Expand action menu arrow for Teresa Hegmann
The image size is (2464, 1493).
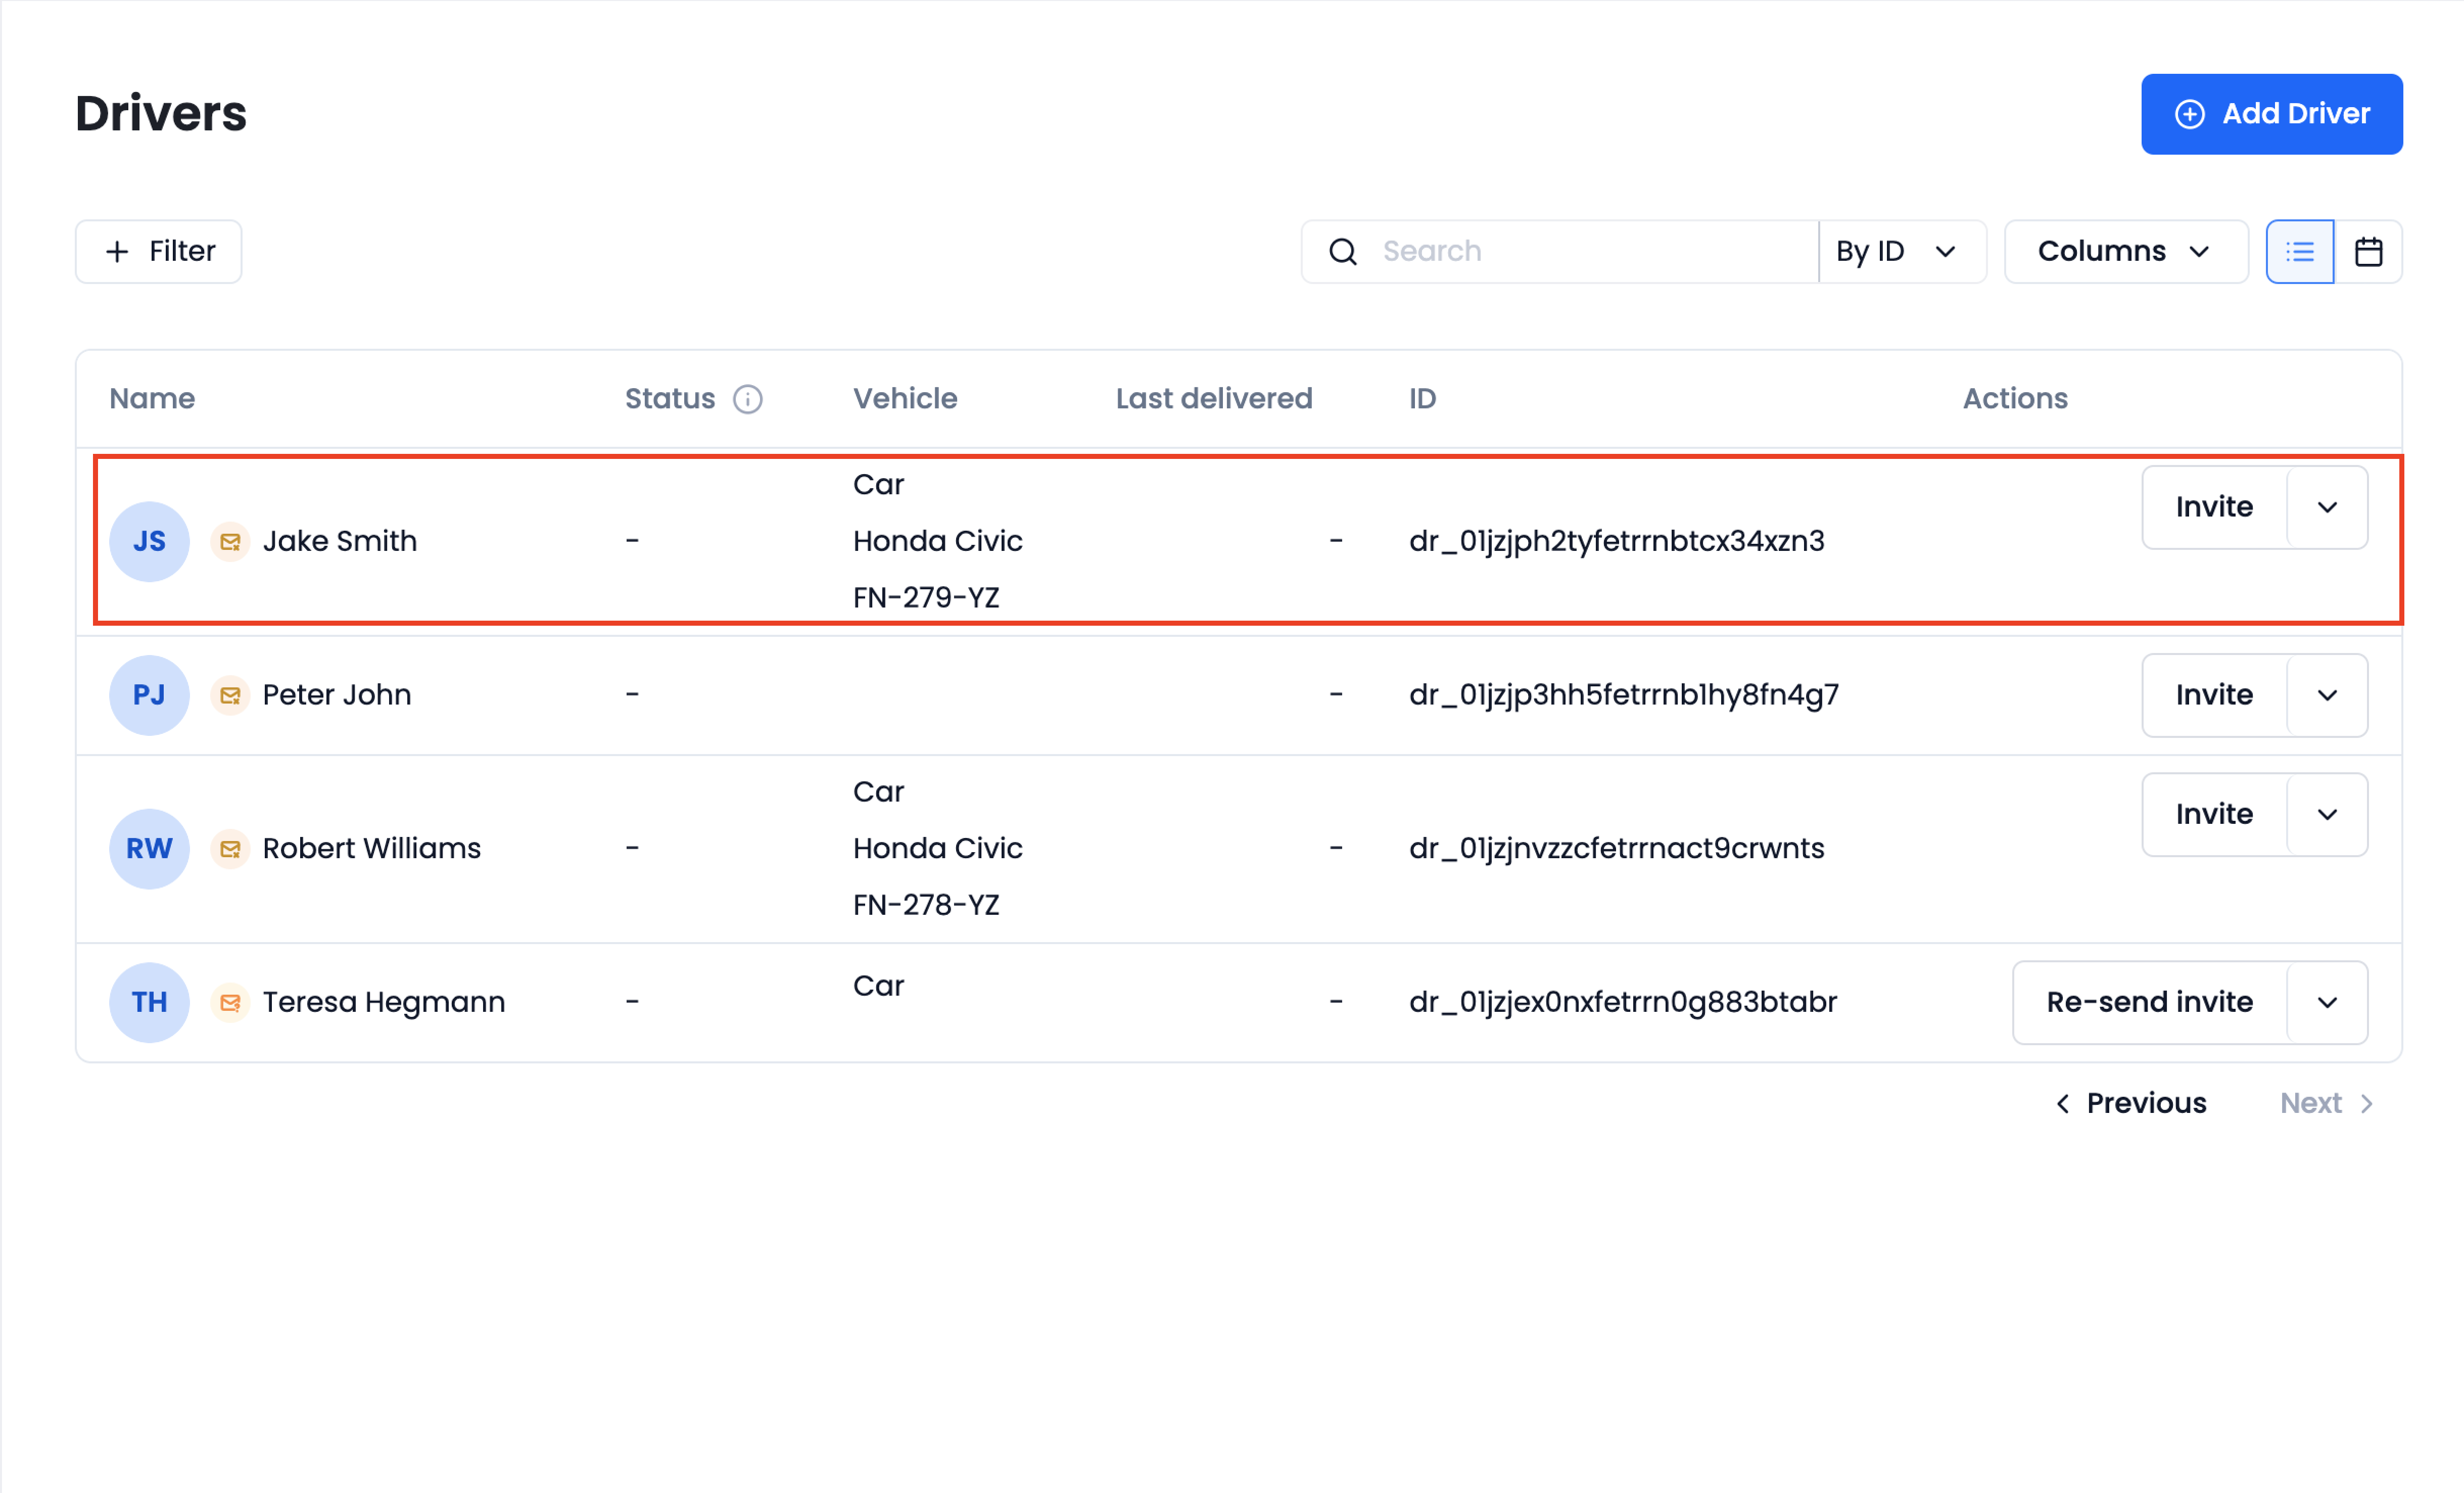tap(2327, 1002)
